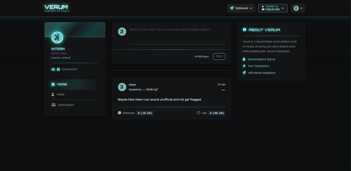Click the Home house icon
This screenshot has width=351, height=171.
pyautogui.click(x=53, y=84)
